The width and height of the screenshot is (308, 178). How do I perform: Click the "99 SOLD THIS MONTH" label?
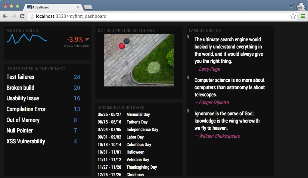click(x=76, y=46)
